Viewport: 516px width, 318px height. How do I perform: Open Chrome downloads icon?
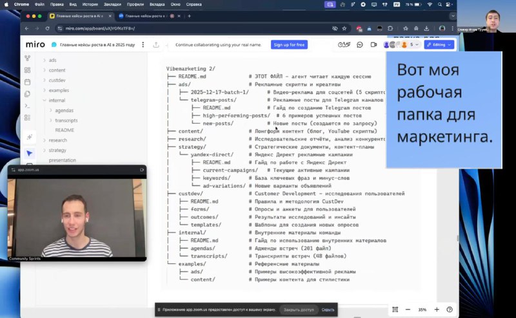click(x=426, y=28)
